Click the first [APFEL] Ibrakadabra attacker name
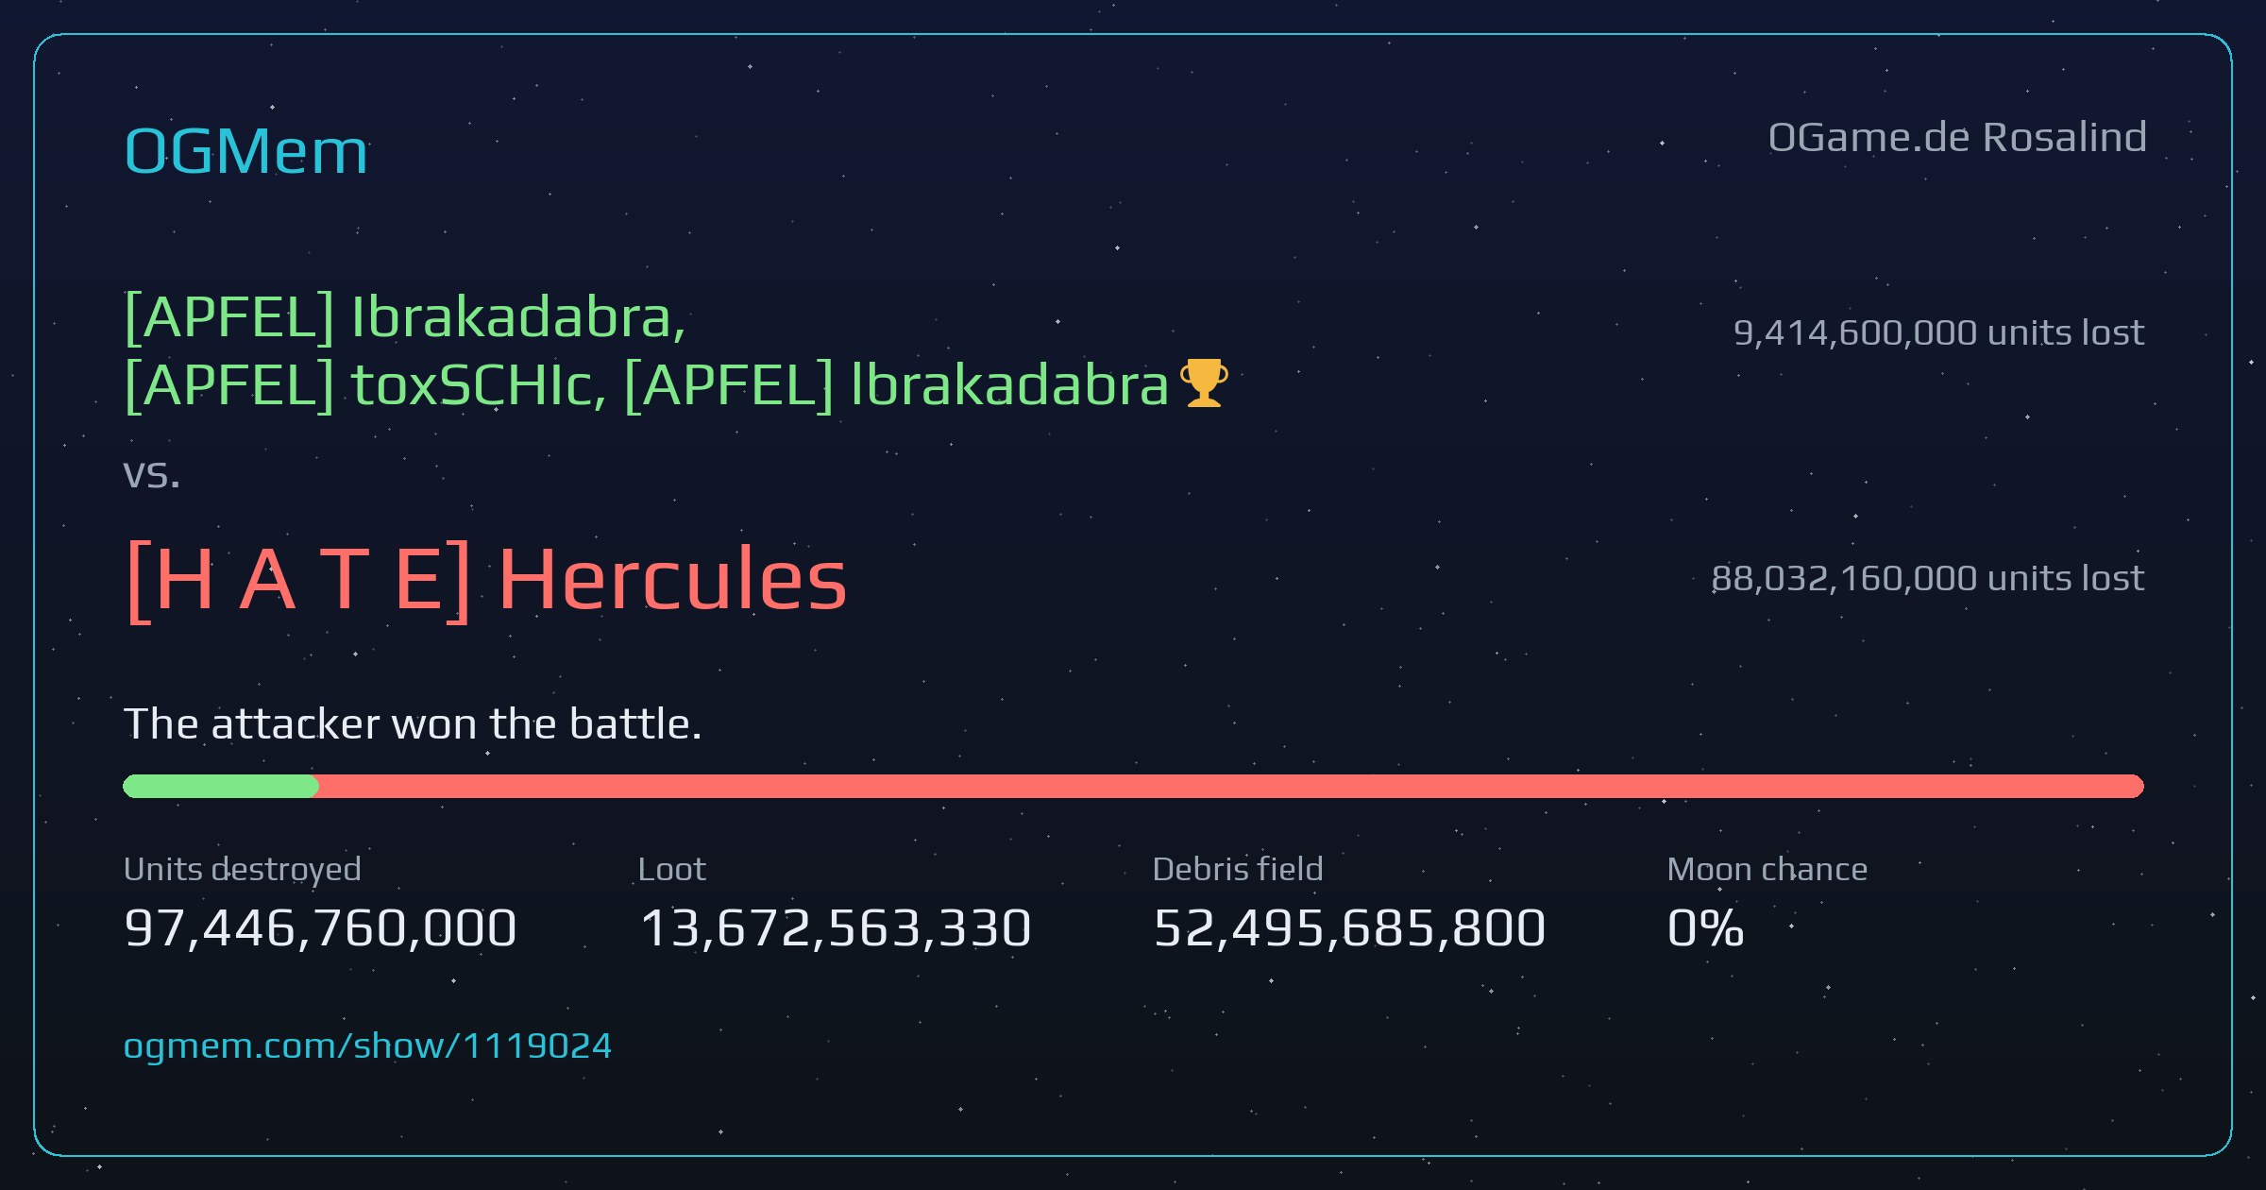 point(404,316)
